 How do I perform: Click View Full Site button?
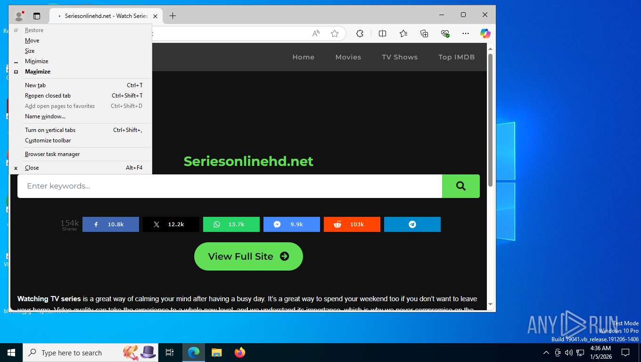click(x=248, y=256)
